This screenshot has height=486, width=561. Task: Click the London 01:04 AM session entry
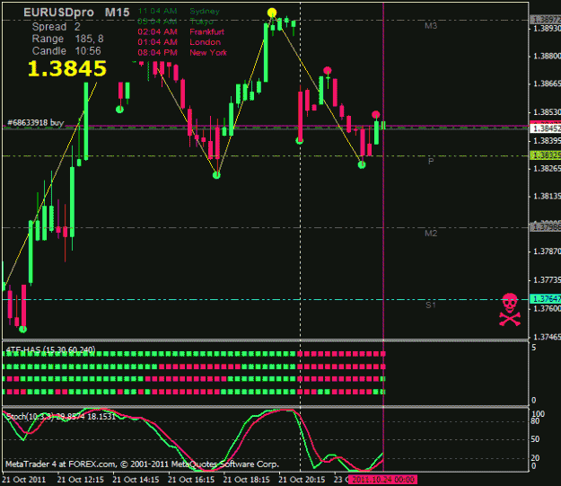[180, 42]
